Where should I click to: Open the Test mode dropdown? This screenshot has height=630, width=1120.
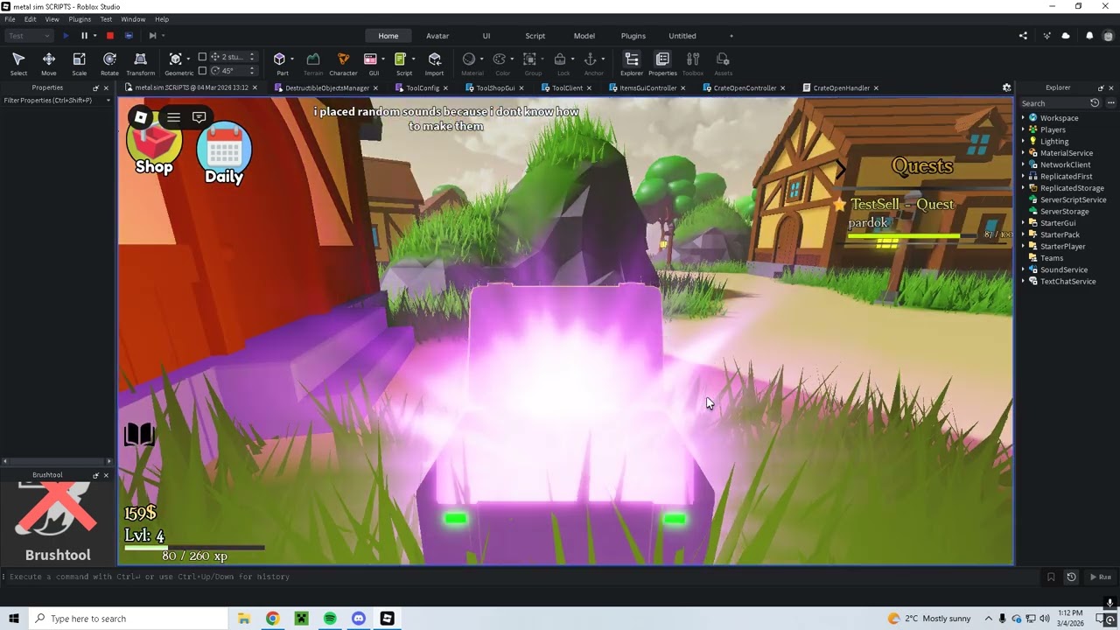point(30,36)
